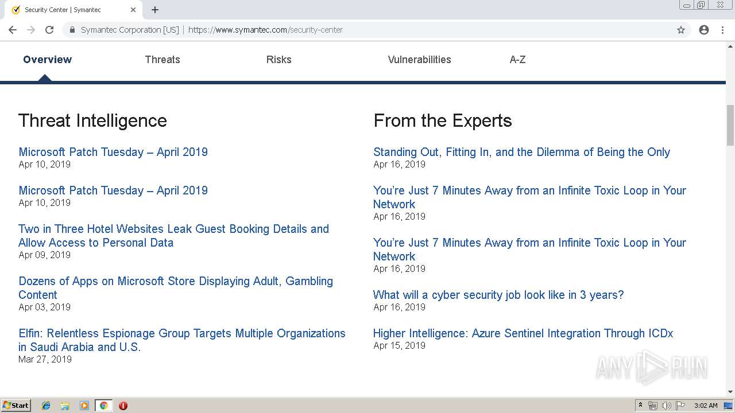Viewport: 735px width, 413px height.
Task: Select the Overview tab
Action: tap(48, 60)
